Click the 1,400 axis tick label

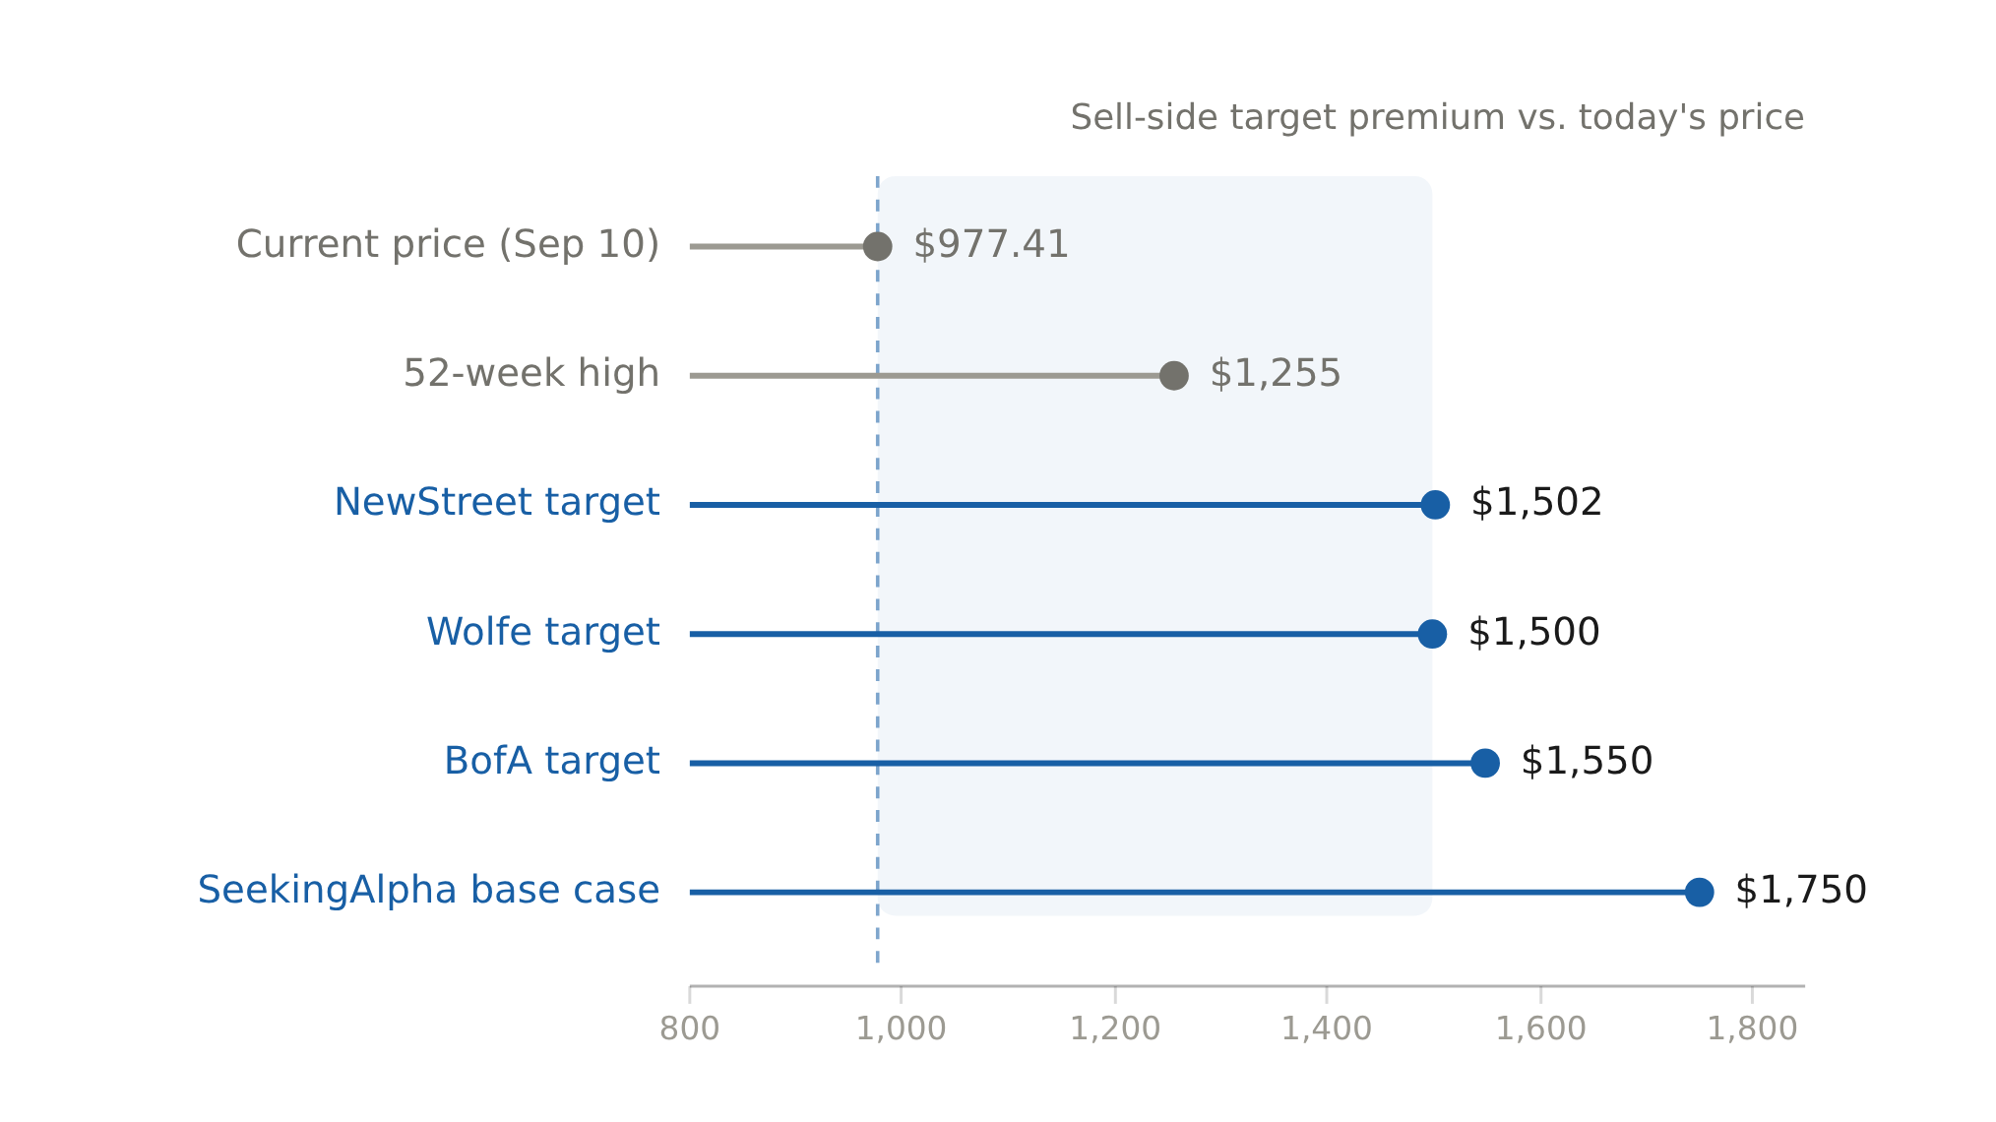coord(1327,1029)
